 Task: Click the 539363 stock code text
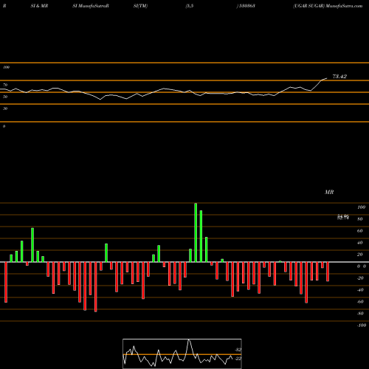tap(246, 6)
